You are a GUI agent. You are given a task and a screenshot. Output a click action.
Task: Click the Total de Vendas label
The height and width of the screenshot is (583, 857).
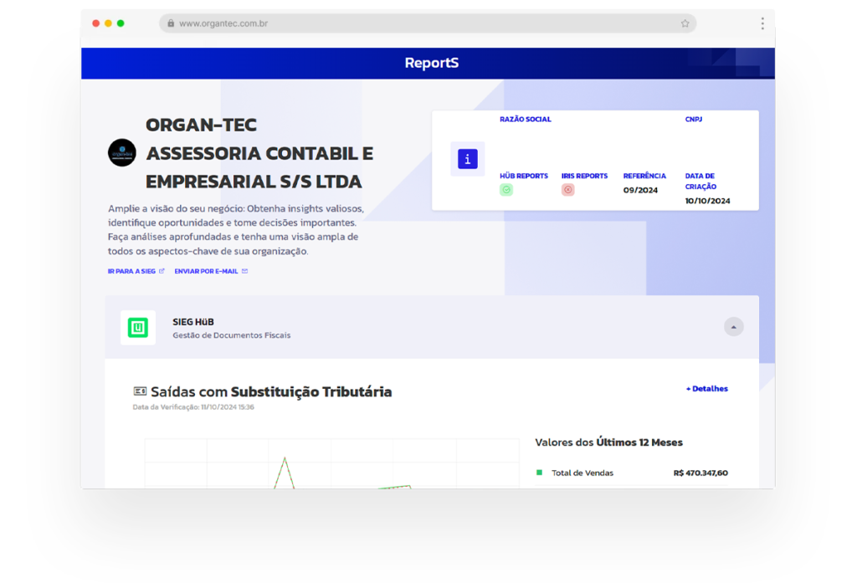pos(582,473)
